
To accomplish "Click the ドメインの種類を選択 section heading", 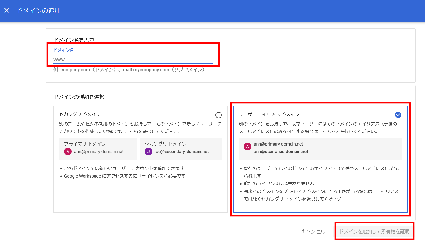I will coord(79,97).
